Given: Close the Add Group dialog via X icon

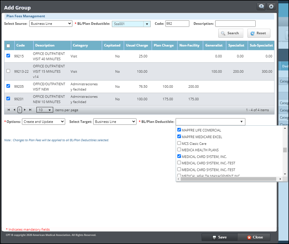Looking at the screenshot, I should point(271,6).
